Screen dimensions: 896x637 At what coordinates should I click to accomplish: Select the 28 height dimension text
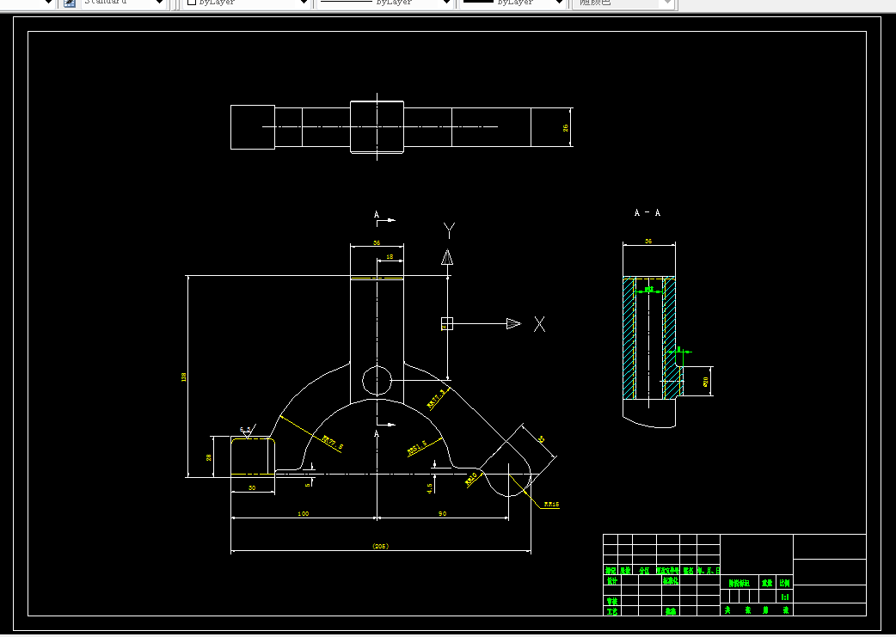209,457
